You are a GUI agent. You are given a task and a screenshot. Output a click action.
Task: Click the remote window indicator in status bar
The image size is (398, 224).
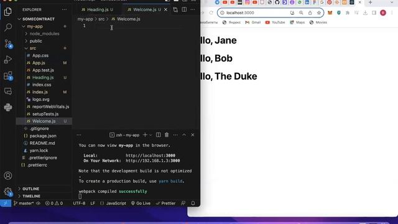coord(6,203)
